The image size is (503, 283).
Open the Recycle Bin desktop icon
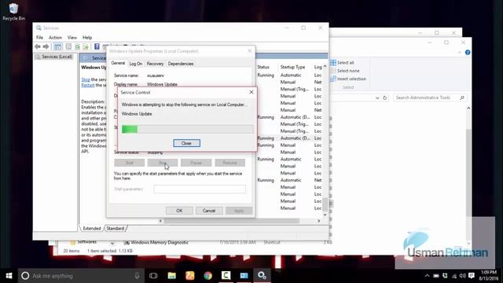point(13,12)
